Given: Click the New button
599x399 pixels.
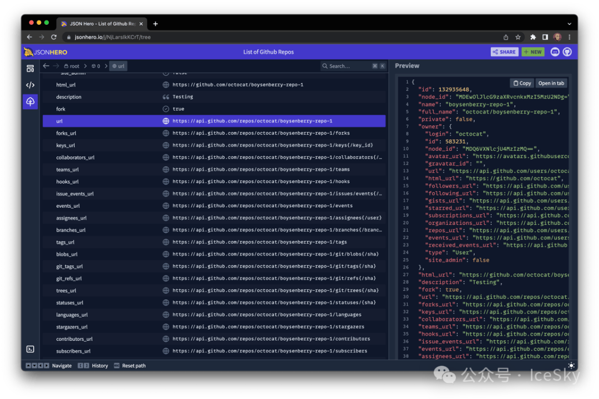Looking at the screenshot, I should coord(532,52).
